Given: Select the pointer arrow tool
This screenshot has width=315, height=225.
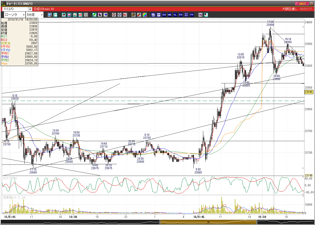Looking at the screenshot, I should [100, 15].
